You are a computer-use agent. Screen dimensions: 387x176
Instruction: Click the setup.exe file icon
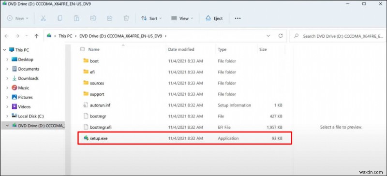(x=86, y=138)
